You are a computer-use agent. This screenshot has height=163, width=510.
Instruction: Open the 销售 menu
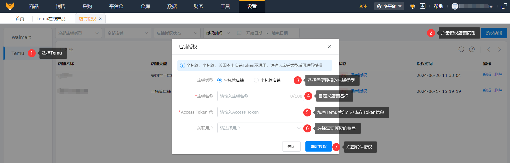pos(61,6)
